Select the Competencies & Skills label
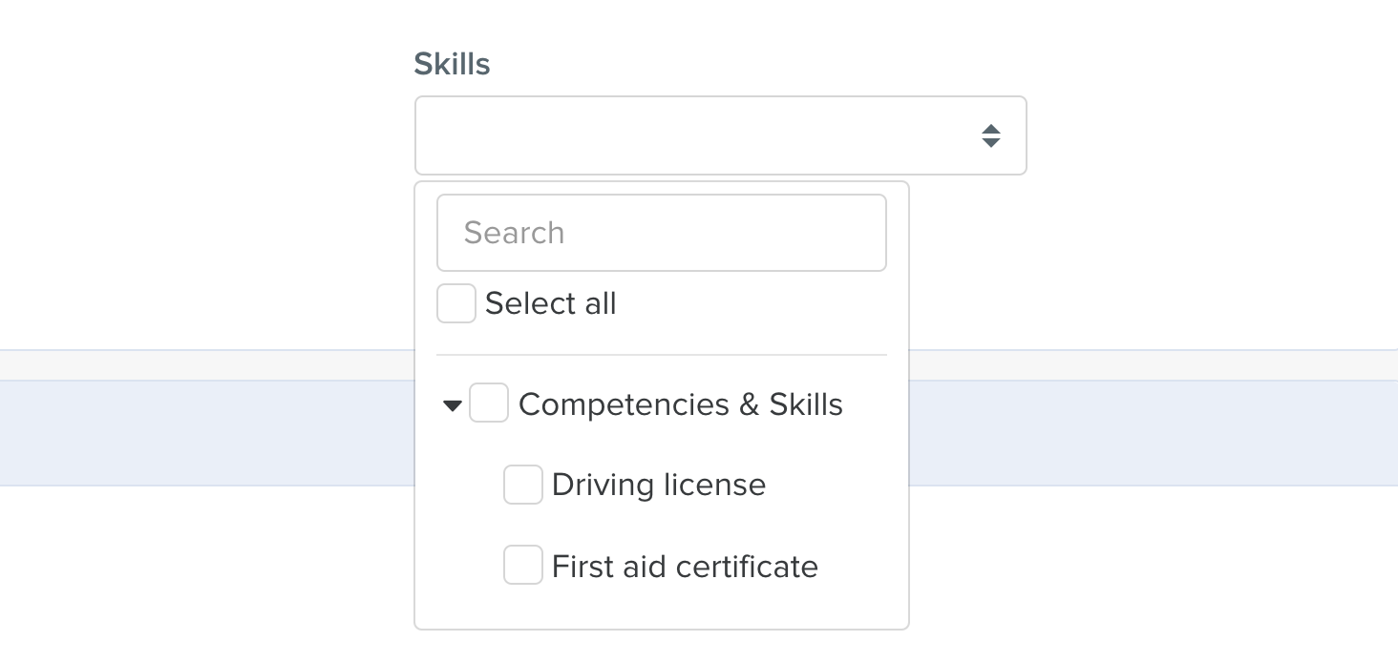The width and height of the screenshot is (1398, 662). 681,404
